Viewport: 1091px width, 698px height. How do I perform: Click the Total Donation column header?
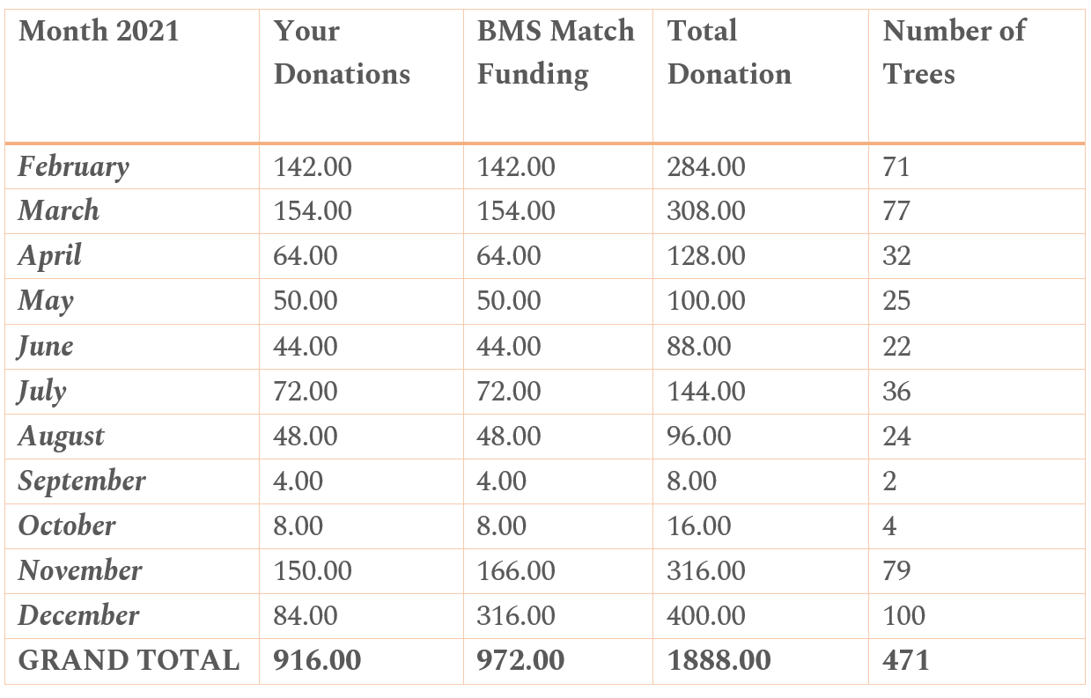tap(761, 76)
